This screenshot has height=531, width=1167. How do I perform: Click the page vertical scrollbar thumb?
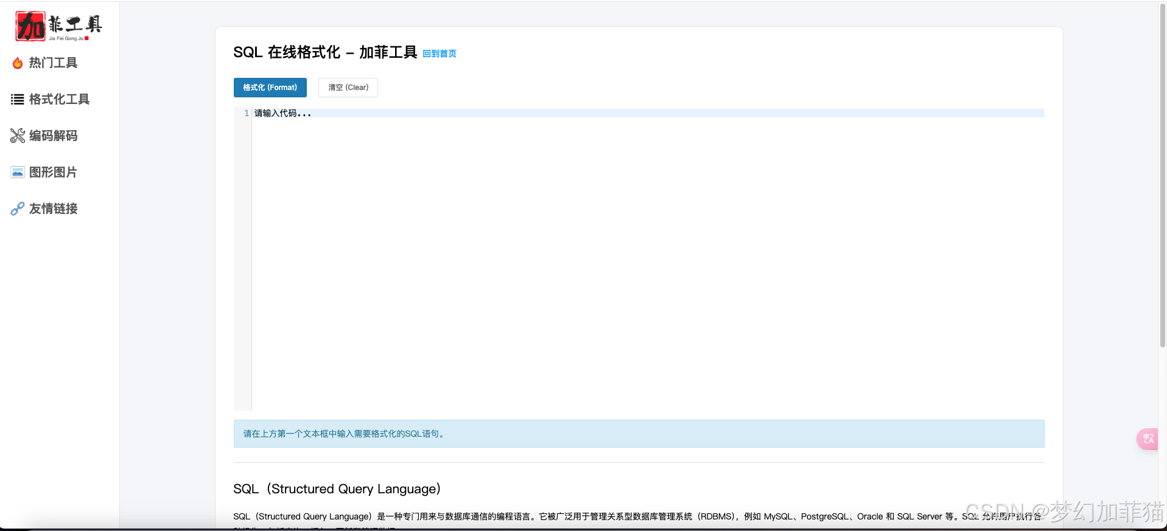click(x=1162, y=176)
